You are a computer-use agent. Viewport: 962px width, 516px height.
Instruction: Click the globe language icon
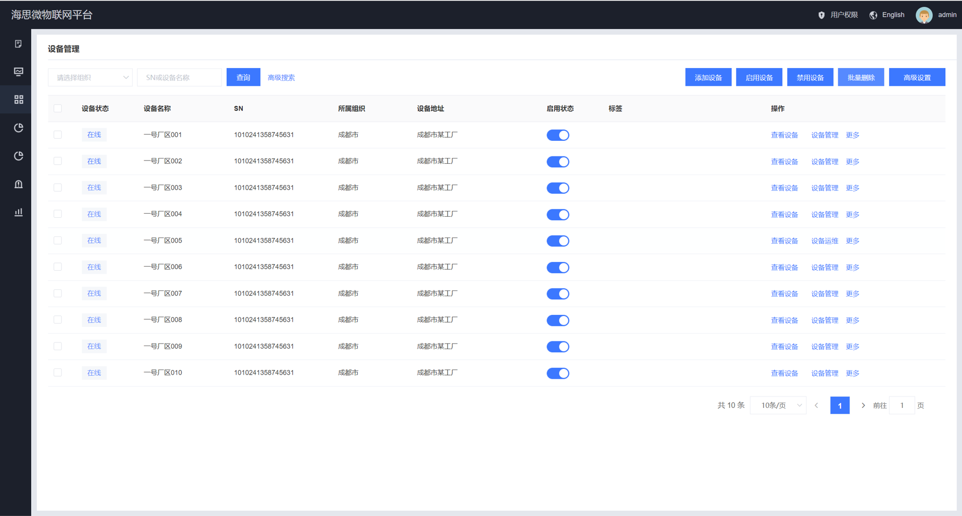(873, 15)
